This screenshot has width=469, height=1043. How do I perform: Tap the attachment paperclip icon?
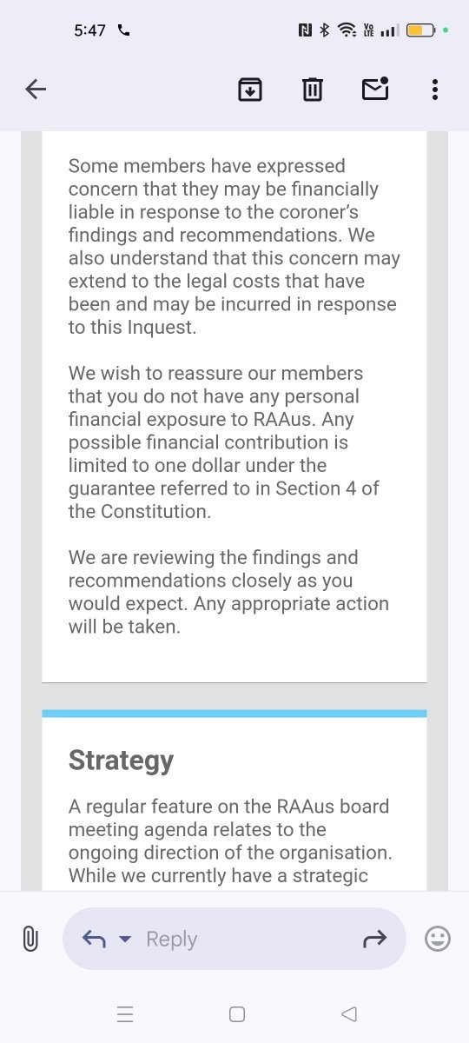(30, 939)
